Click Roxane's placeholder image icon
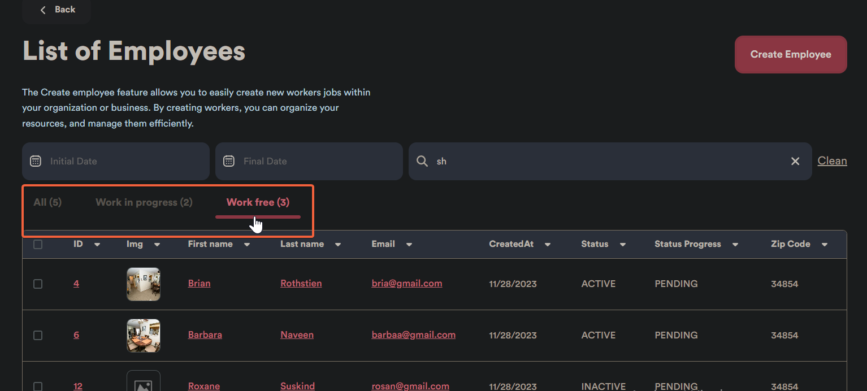Viewport: 867px width, 391px height. [144, 384]
